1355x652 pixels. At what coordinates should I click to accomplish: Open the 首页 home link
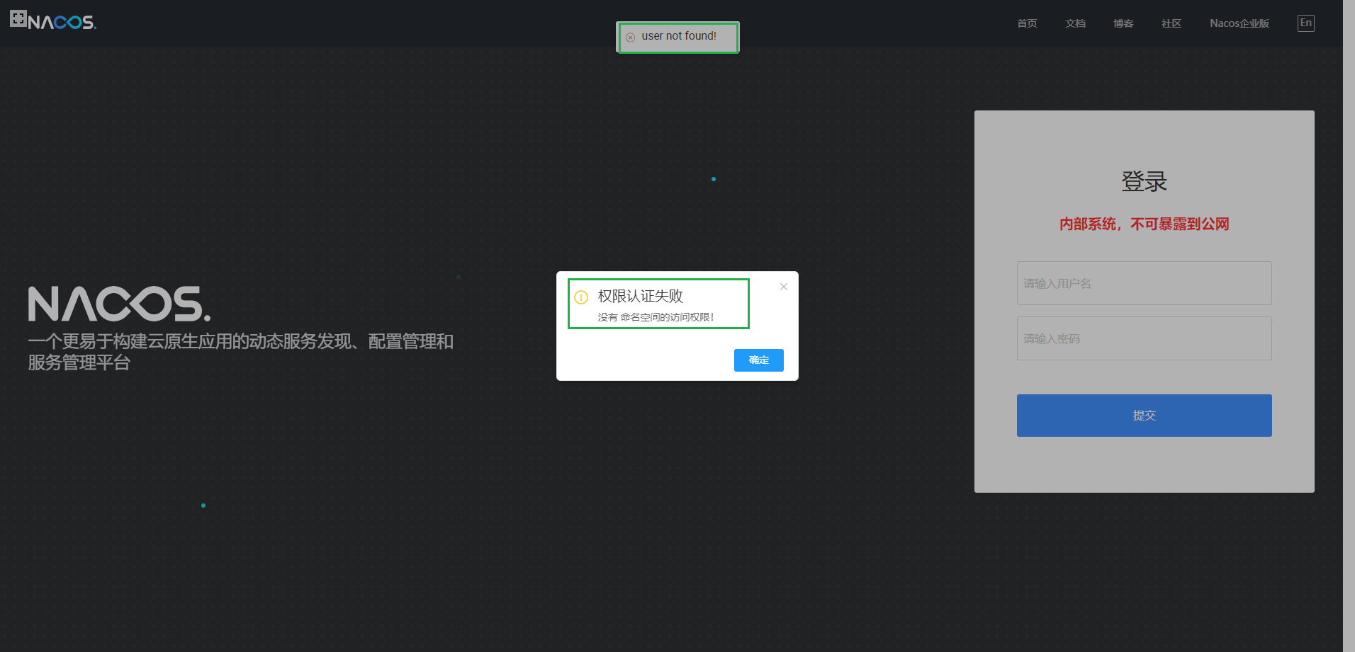1027,23
